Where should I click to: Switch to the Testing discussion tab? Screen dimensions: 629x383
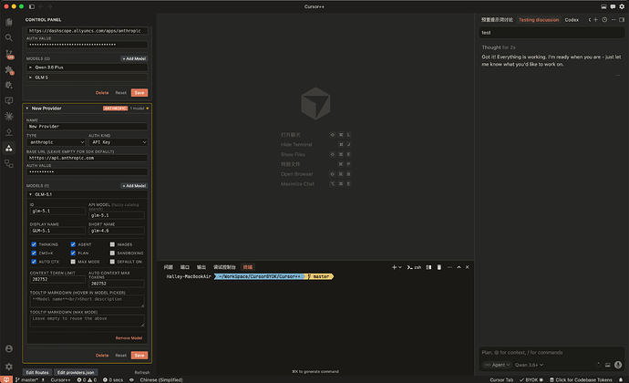coord(539,20)
